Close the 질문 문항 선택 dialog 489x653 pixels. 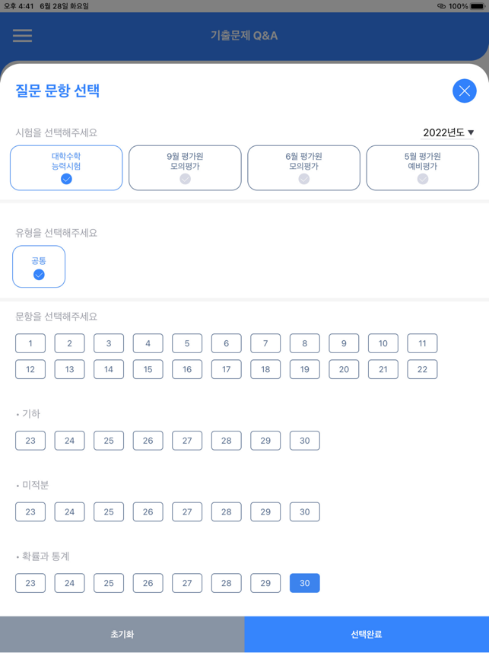(465, 91)
